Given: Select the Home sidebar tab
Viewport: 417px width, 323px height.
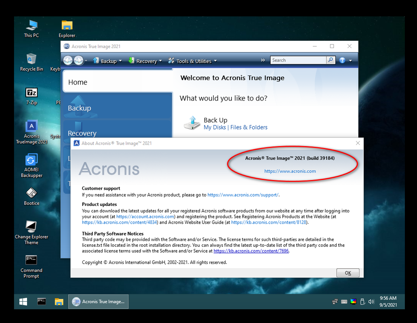Looking at the screenshot, I should coord(118,82).
